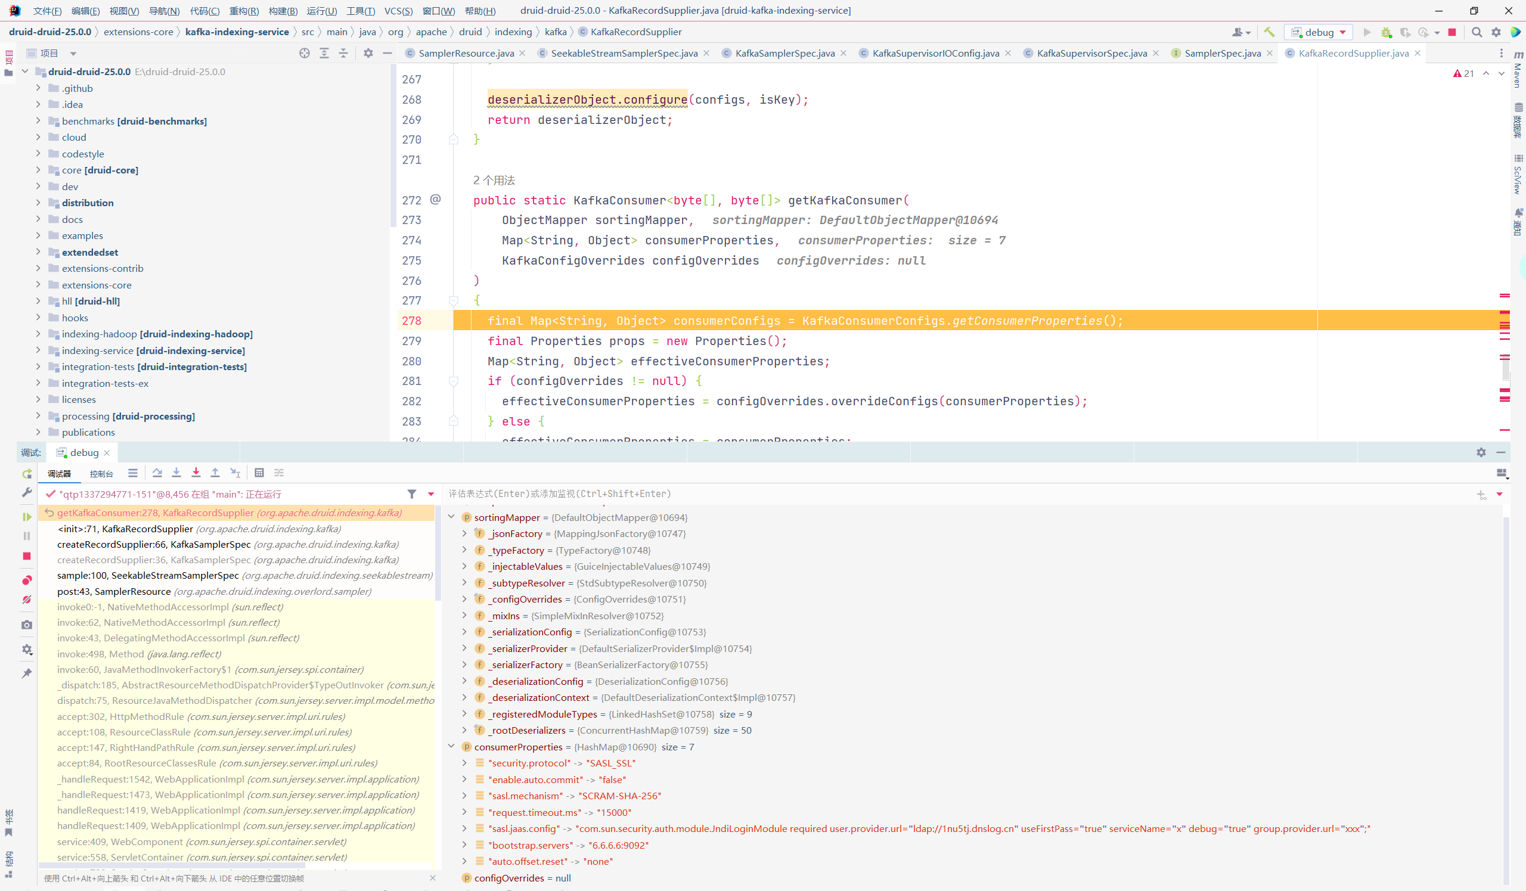Close the KafkaSupervisorSpec.java tab
1526x891 pixels.
(x=1156, y=53)
